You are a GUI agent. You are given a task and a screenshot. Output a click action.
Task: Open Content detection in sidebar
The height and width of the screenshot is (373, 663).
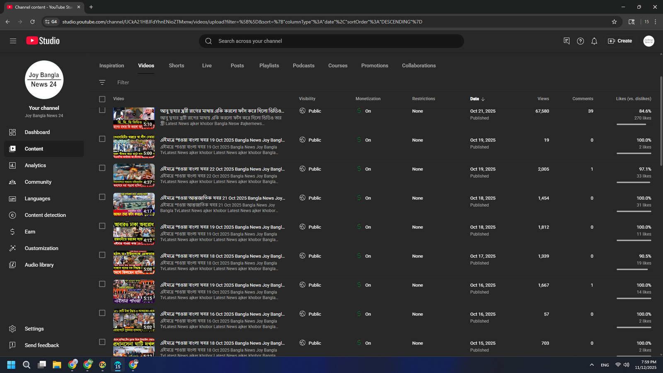coord(45,215)
